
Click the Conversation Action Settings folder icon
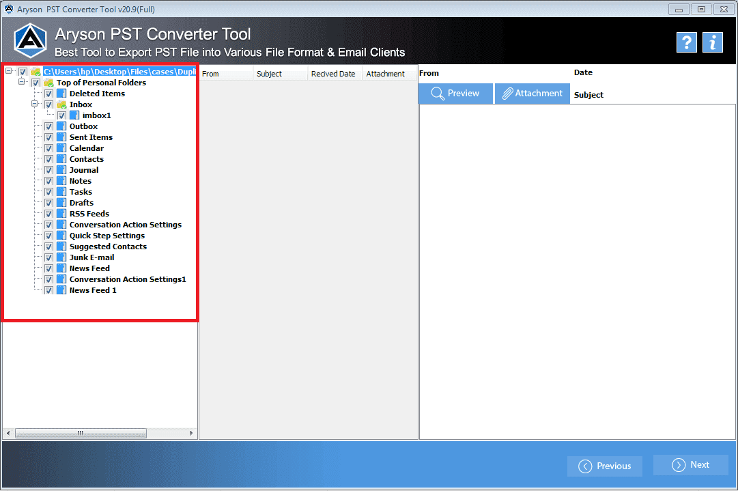click(61, 224)
